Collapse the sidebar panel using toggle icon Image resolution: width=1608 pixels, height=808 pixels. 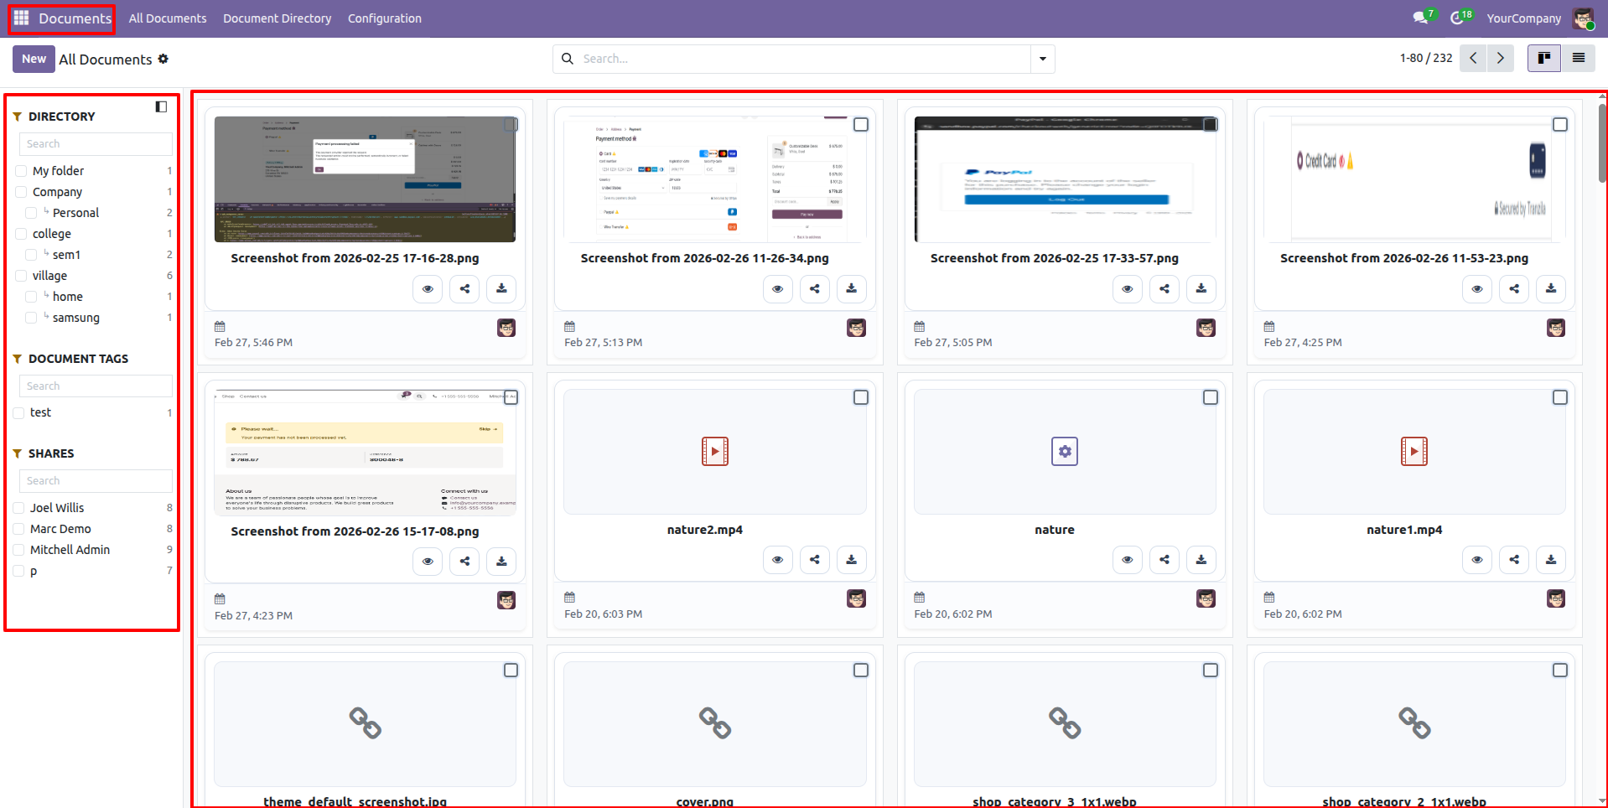161,106
